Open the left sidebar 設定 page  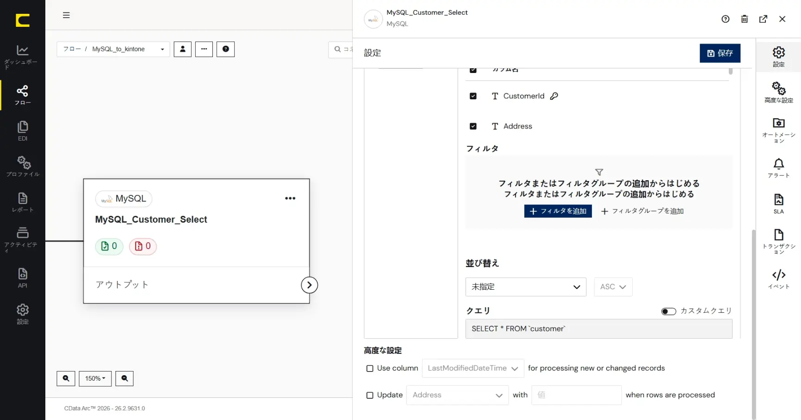[22, 314]
